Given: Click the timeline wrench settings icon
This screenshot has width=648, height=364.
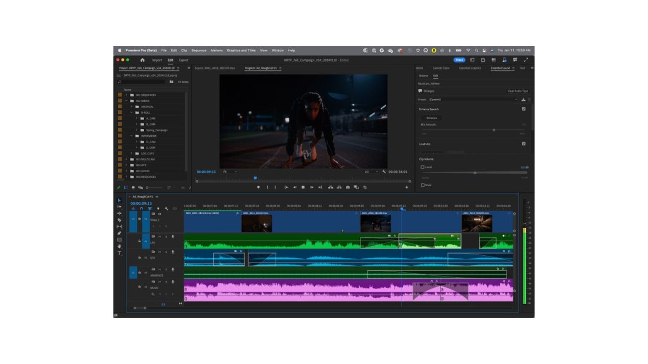Looking at the screenshot, I should coord(166,209).
